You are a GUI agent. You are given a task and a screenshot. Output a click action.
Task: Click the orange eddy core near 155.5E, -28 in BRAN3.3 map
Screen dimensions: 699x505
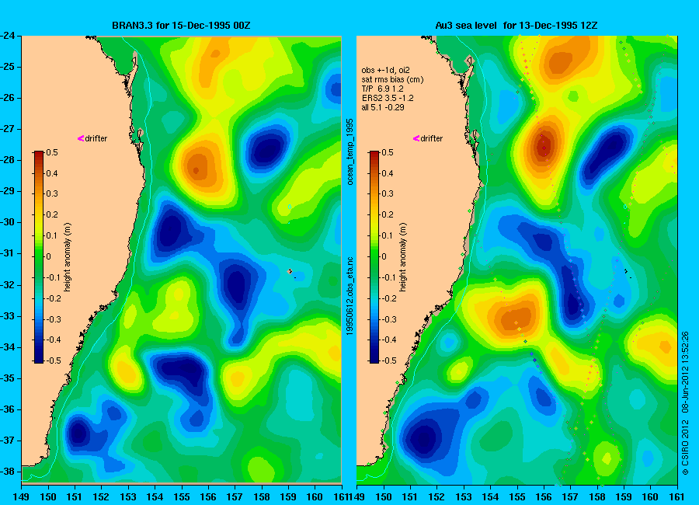[196, 169]
